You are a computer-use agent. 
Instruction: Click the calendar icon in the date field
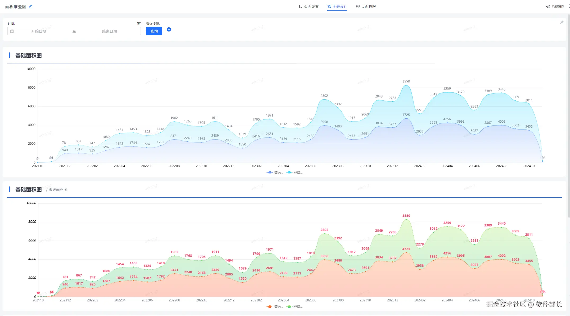12,31
